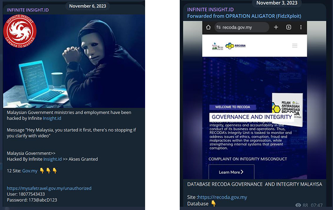This screenshot has width=333, height=210.
Task: Click the RECODA honeycomb logo
Action: point(235,46)
